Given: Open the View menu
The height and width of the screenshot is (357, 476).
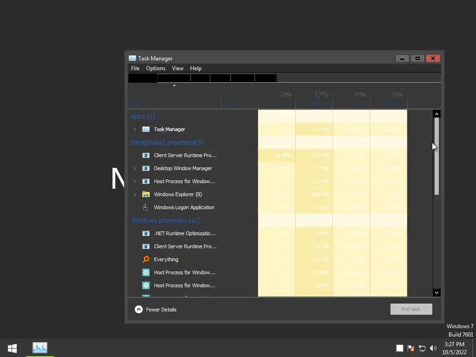Looking at the screenshot, I should 178,68.
